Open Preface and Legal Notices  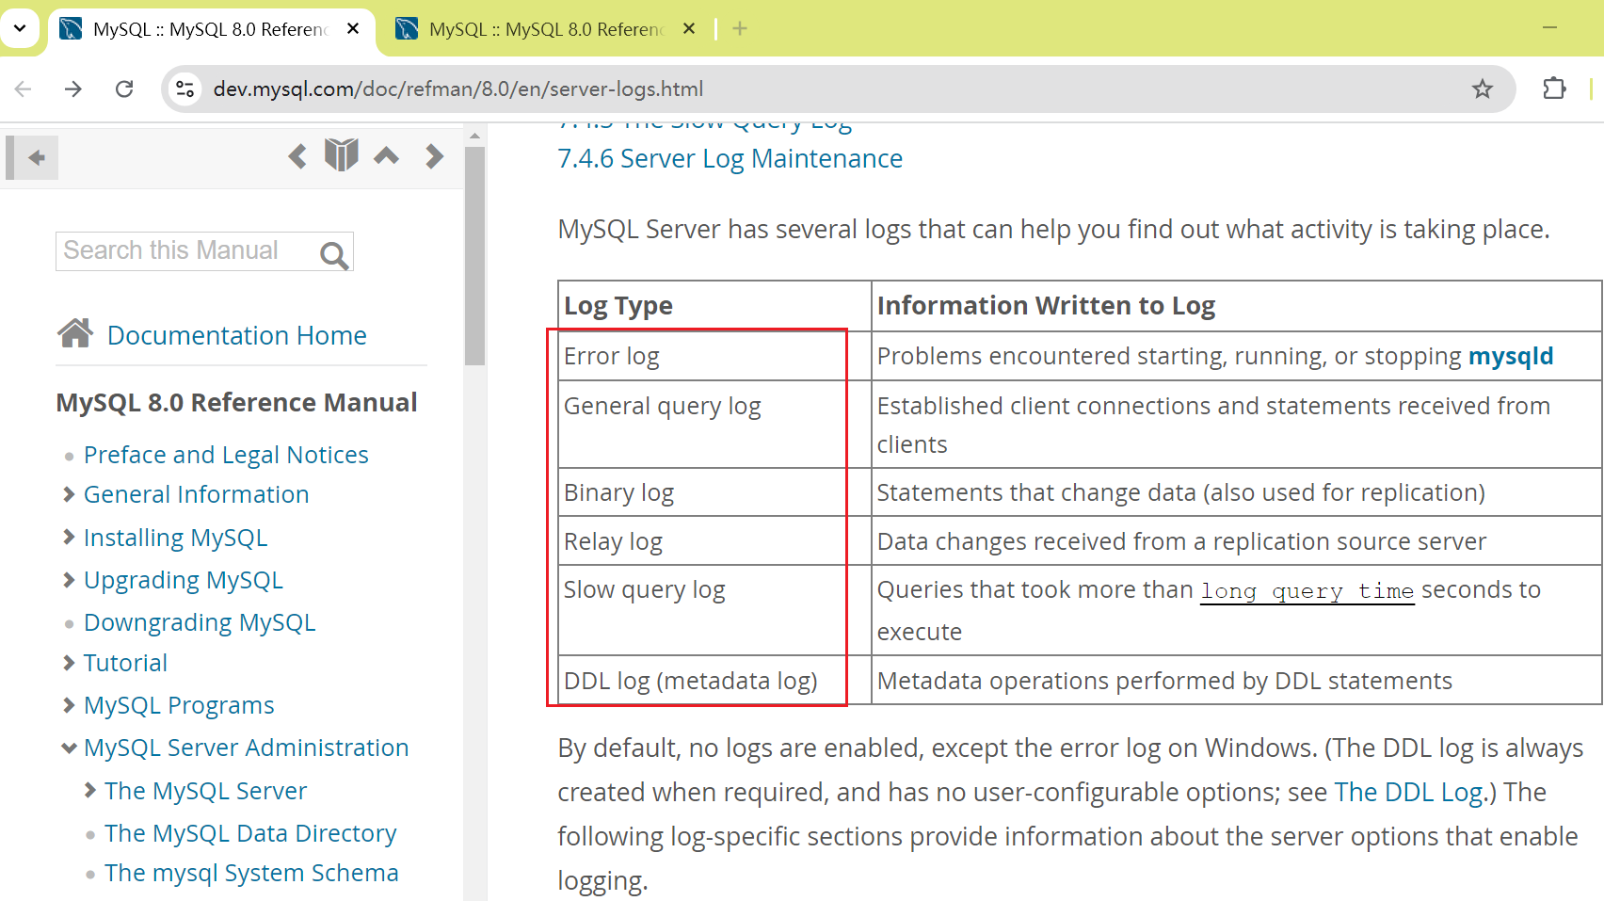pyautogui.click(x=226, y=455)
